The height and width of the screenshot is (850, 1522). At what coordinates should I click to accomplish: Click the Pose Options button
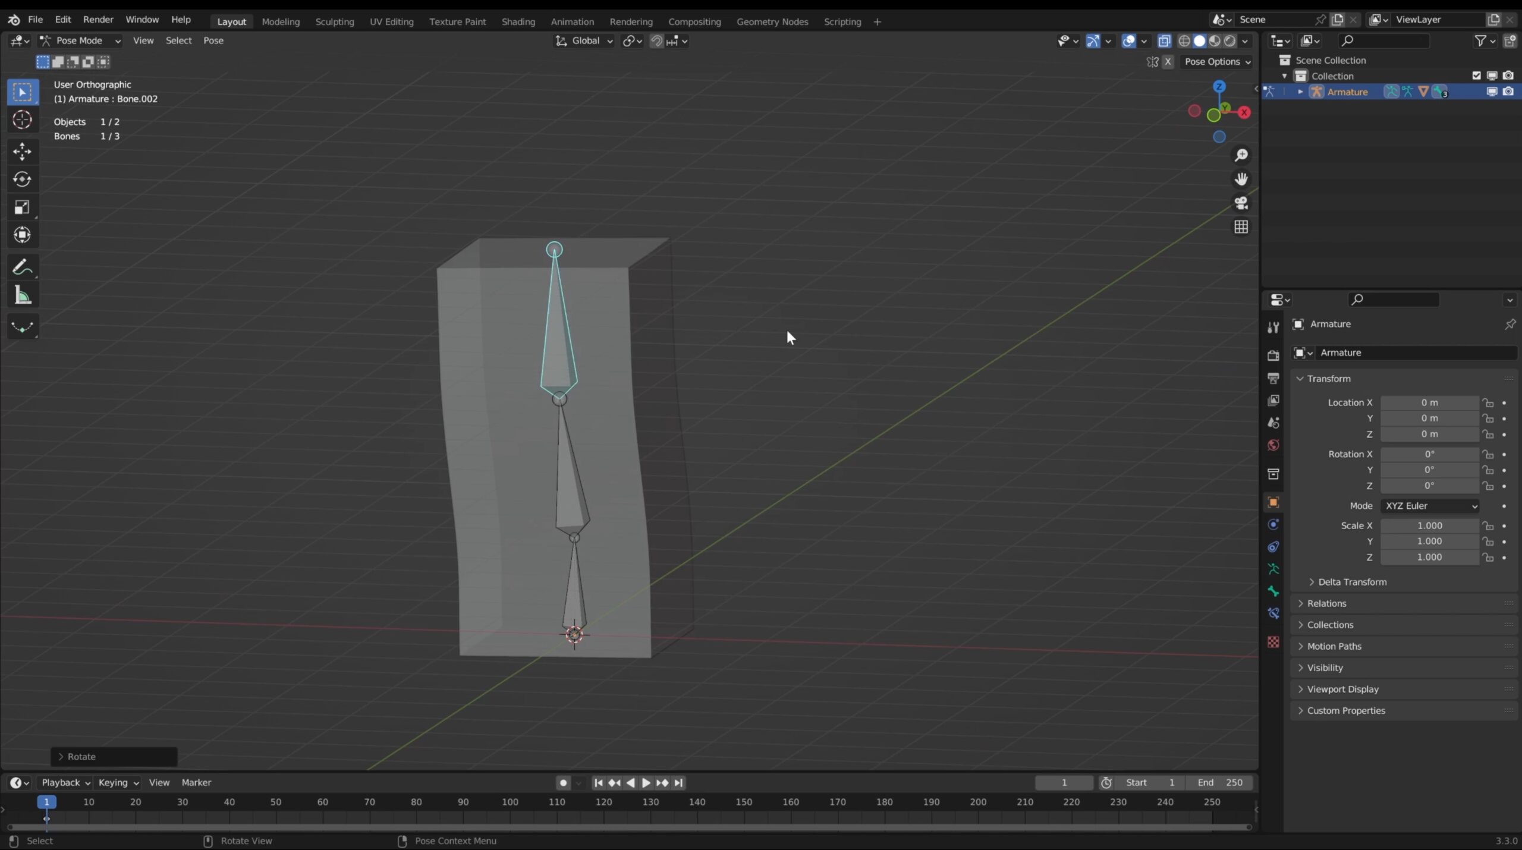coord(1217,61)
